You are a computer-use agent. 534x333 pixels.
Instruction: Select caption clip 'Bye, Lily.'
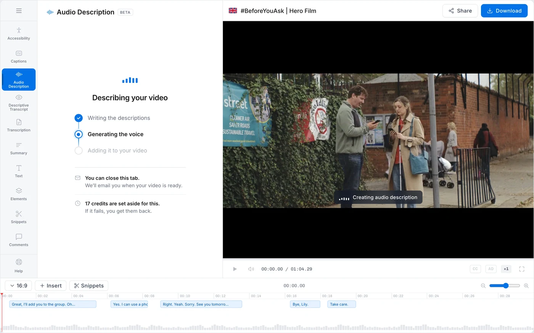point(305,304)
